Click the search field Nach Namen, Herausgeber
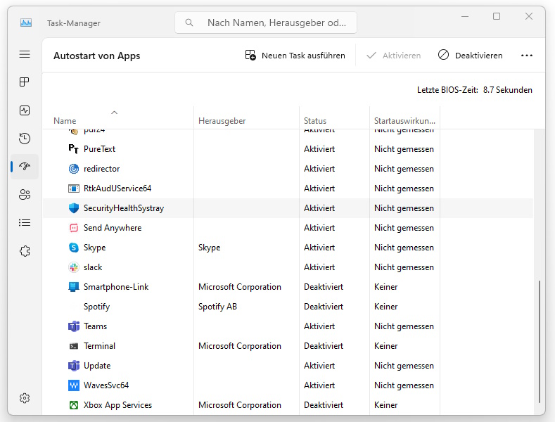This screenshot has width=555, height=422. [266, 23]
